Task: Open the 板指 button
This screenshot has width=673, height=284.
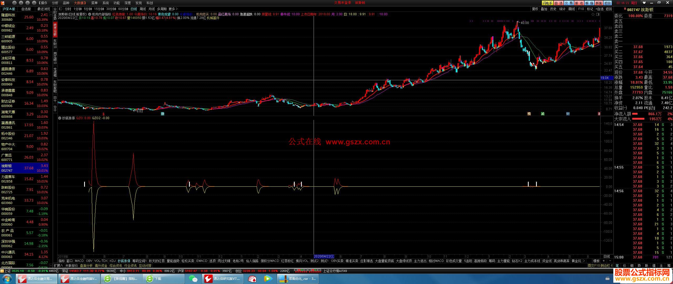Action: point(589,3)
